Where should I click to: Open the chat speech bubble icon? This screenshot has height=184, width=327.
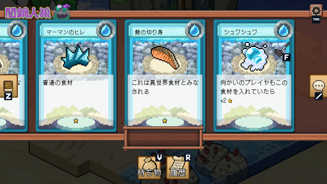click(x=319, y=86)
